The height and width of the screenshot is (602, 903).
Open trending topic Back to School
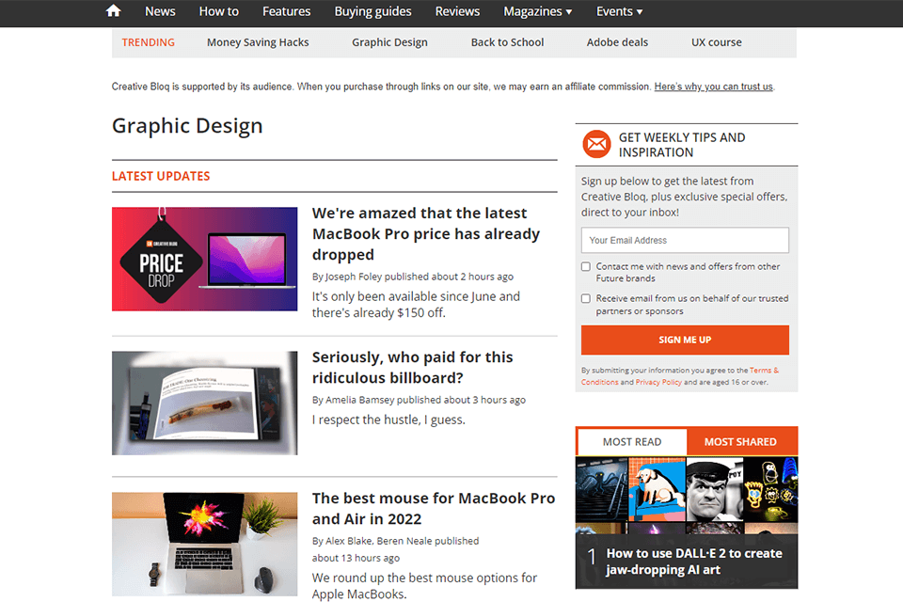507,42
